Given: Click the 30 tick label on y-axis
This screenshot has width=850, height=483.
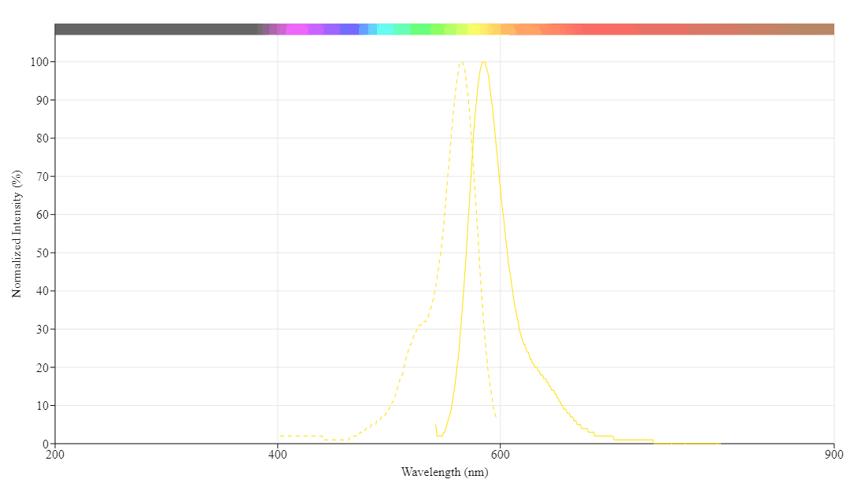Looking at the screenshot, I should tap(42, 329).
